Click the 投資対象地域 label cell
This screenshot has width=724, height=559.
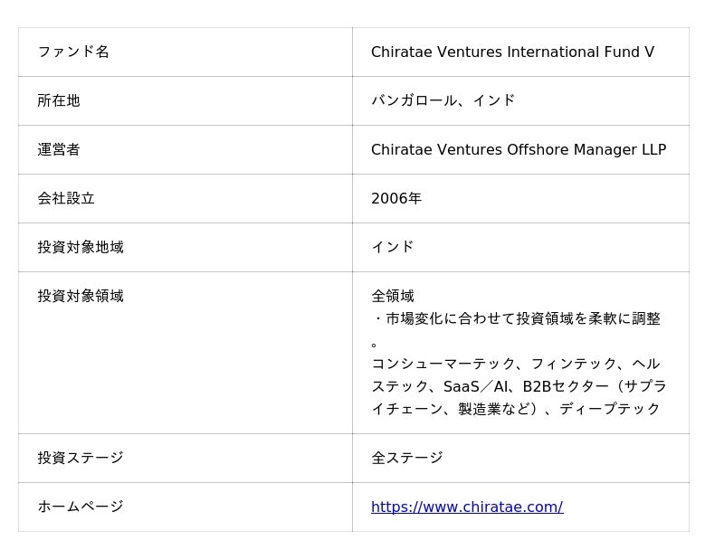[x=81, y=248]
